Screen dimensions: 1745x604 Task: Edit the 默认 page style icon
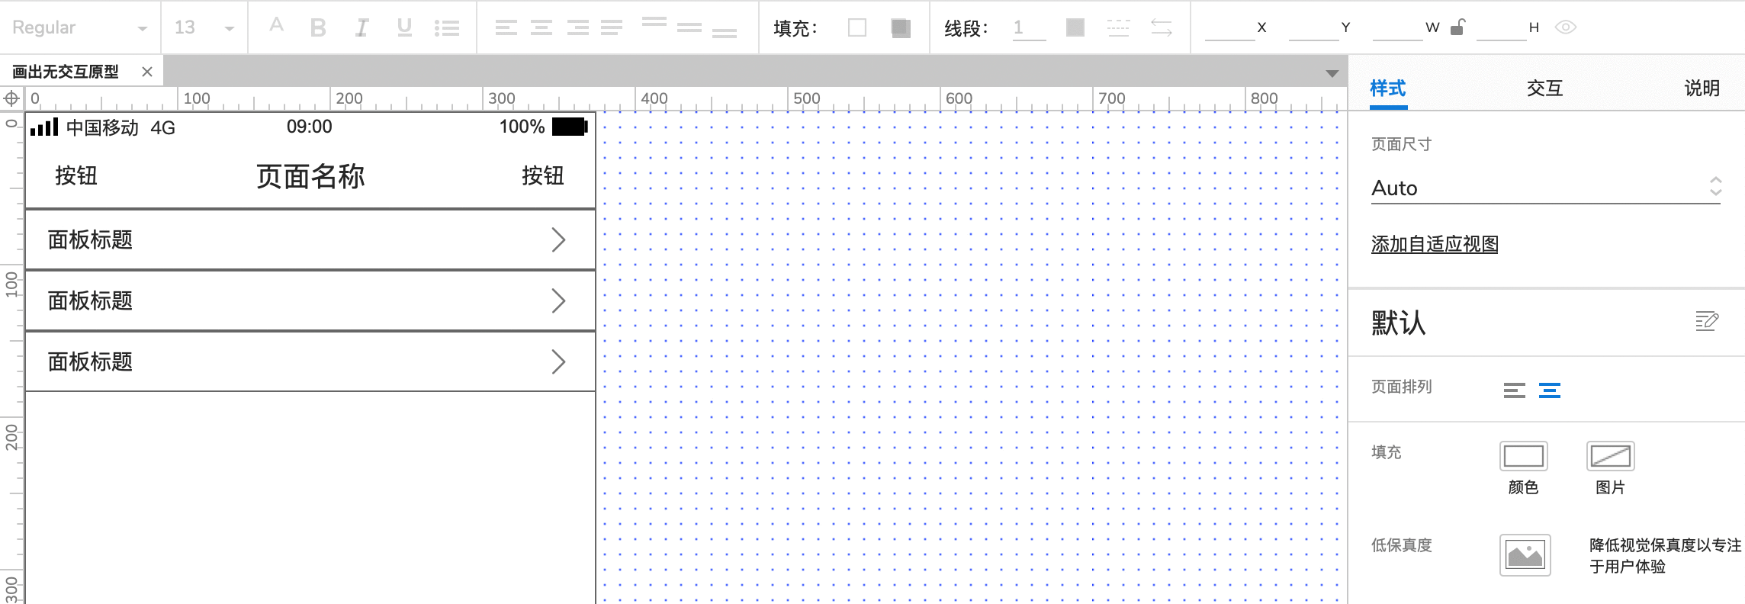coord(1707,321)
